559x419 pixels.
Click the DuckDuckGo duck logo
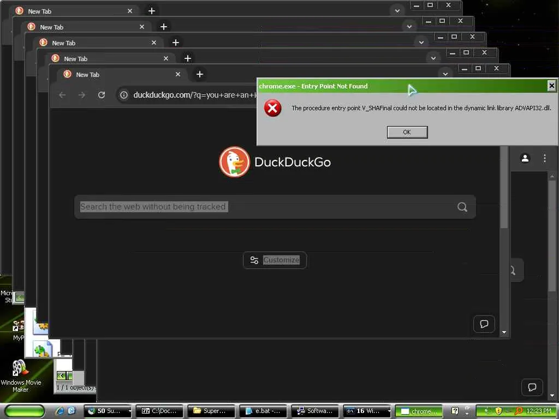point(234,161)
